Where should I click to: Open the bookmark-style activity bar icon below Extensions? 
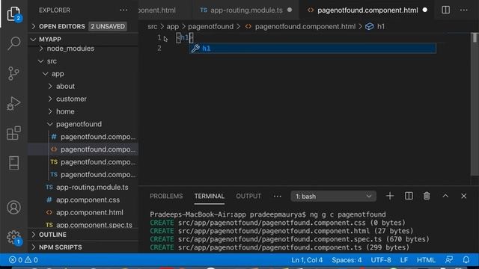pos(13,163)
